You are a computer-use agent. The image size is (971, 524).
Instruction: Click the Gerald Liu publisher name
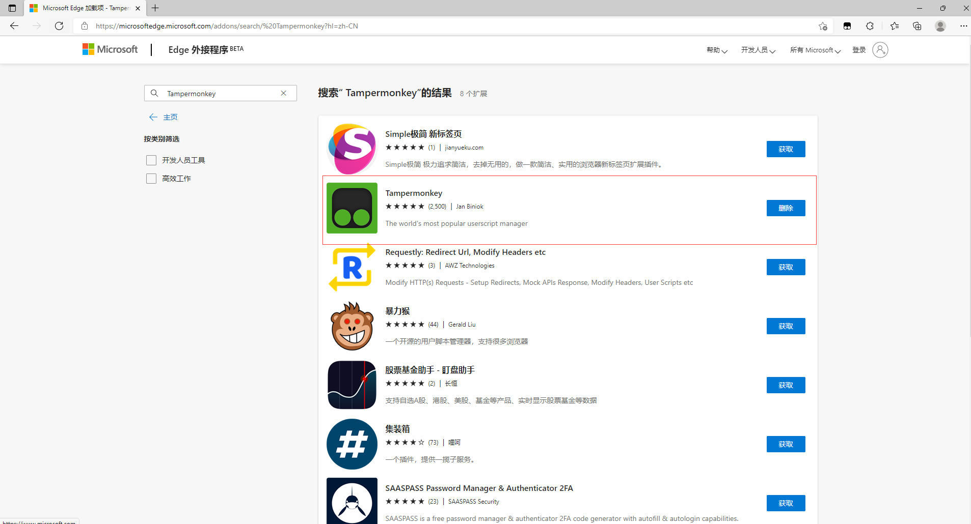click(462, 325)
